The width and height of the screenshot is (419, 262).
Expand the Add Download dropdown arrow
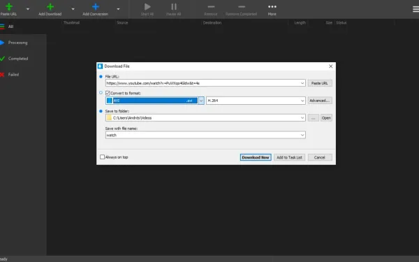[x=73, y=9]
